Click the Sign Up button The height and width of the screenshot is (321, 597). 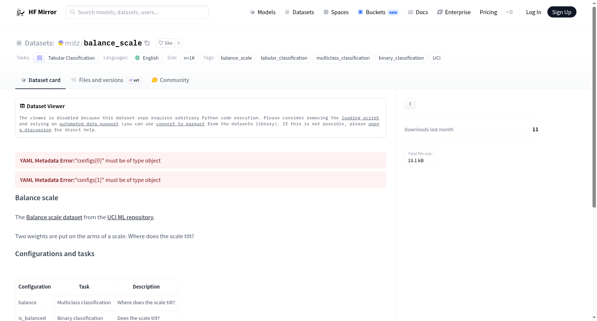click(x=562, y=12)
